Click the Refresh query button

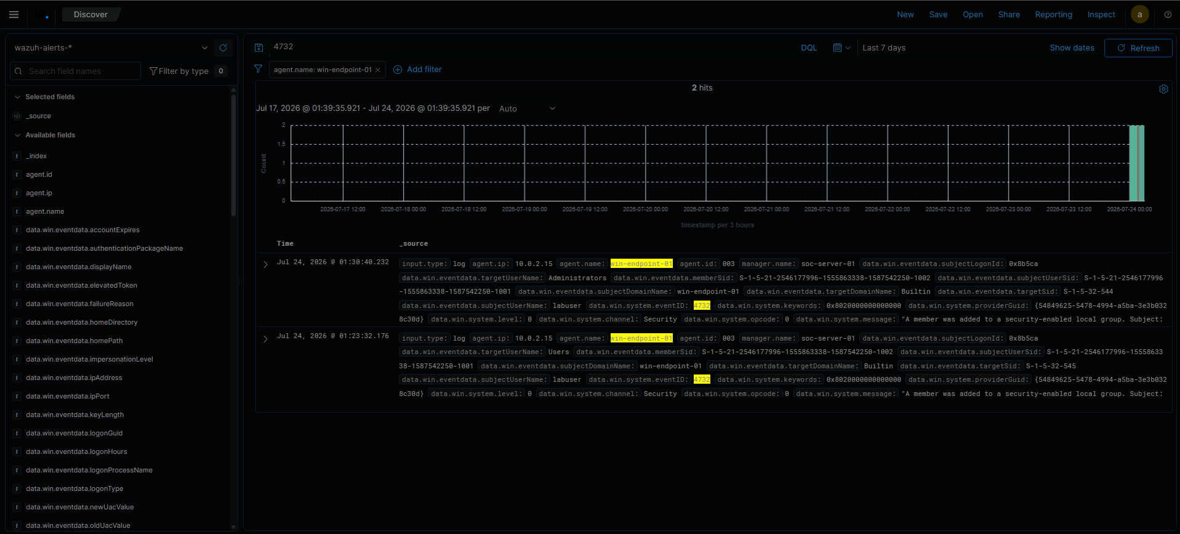click(1138, 48)
